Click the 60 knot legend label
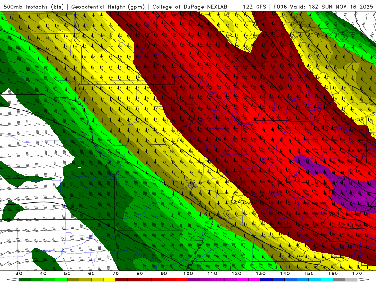Screen dimensions: 376x282 (x=91, y=274)
